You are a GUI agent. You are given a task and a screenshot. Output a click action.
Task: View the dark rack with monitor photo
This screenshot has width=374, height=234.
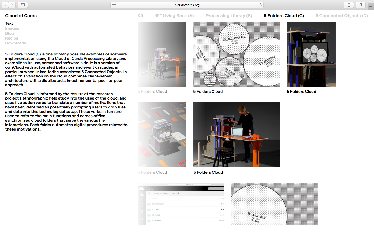coord(311,54)
